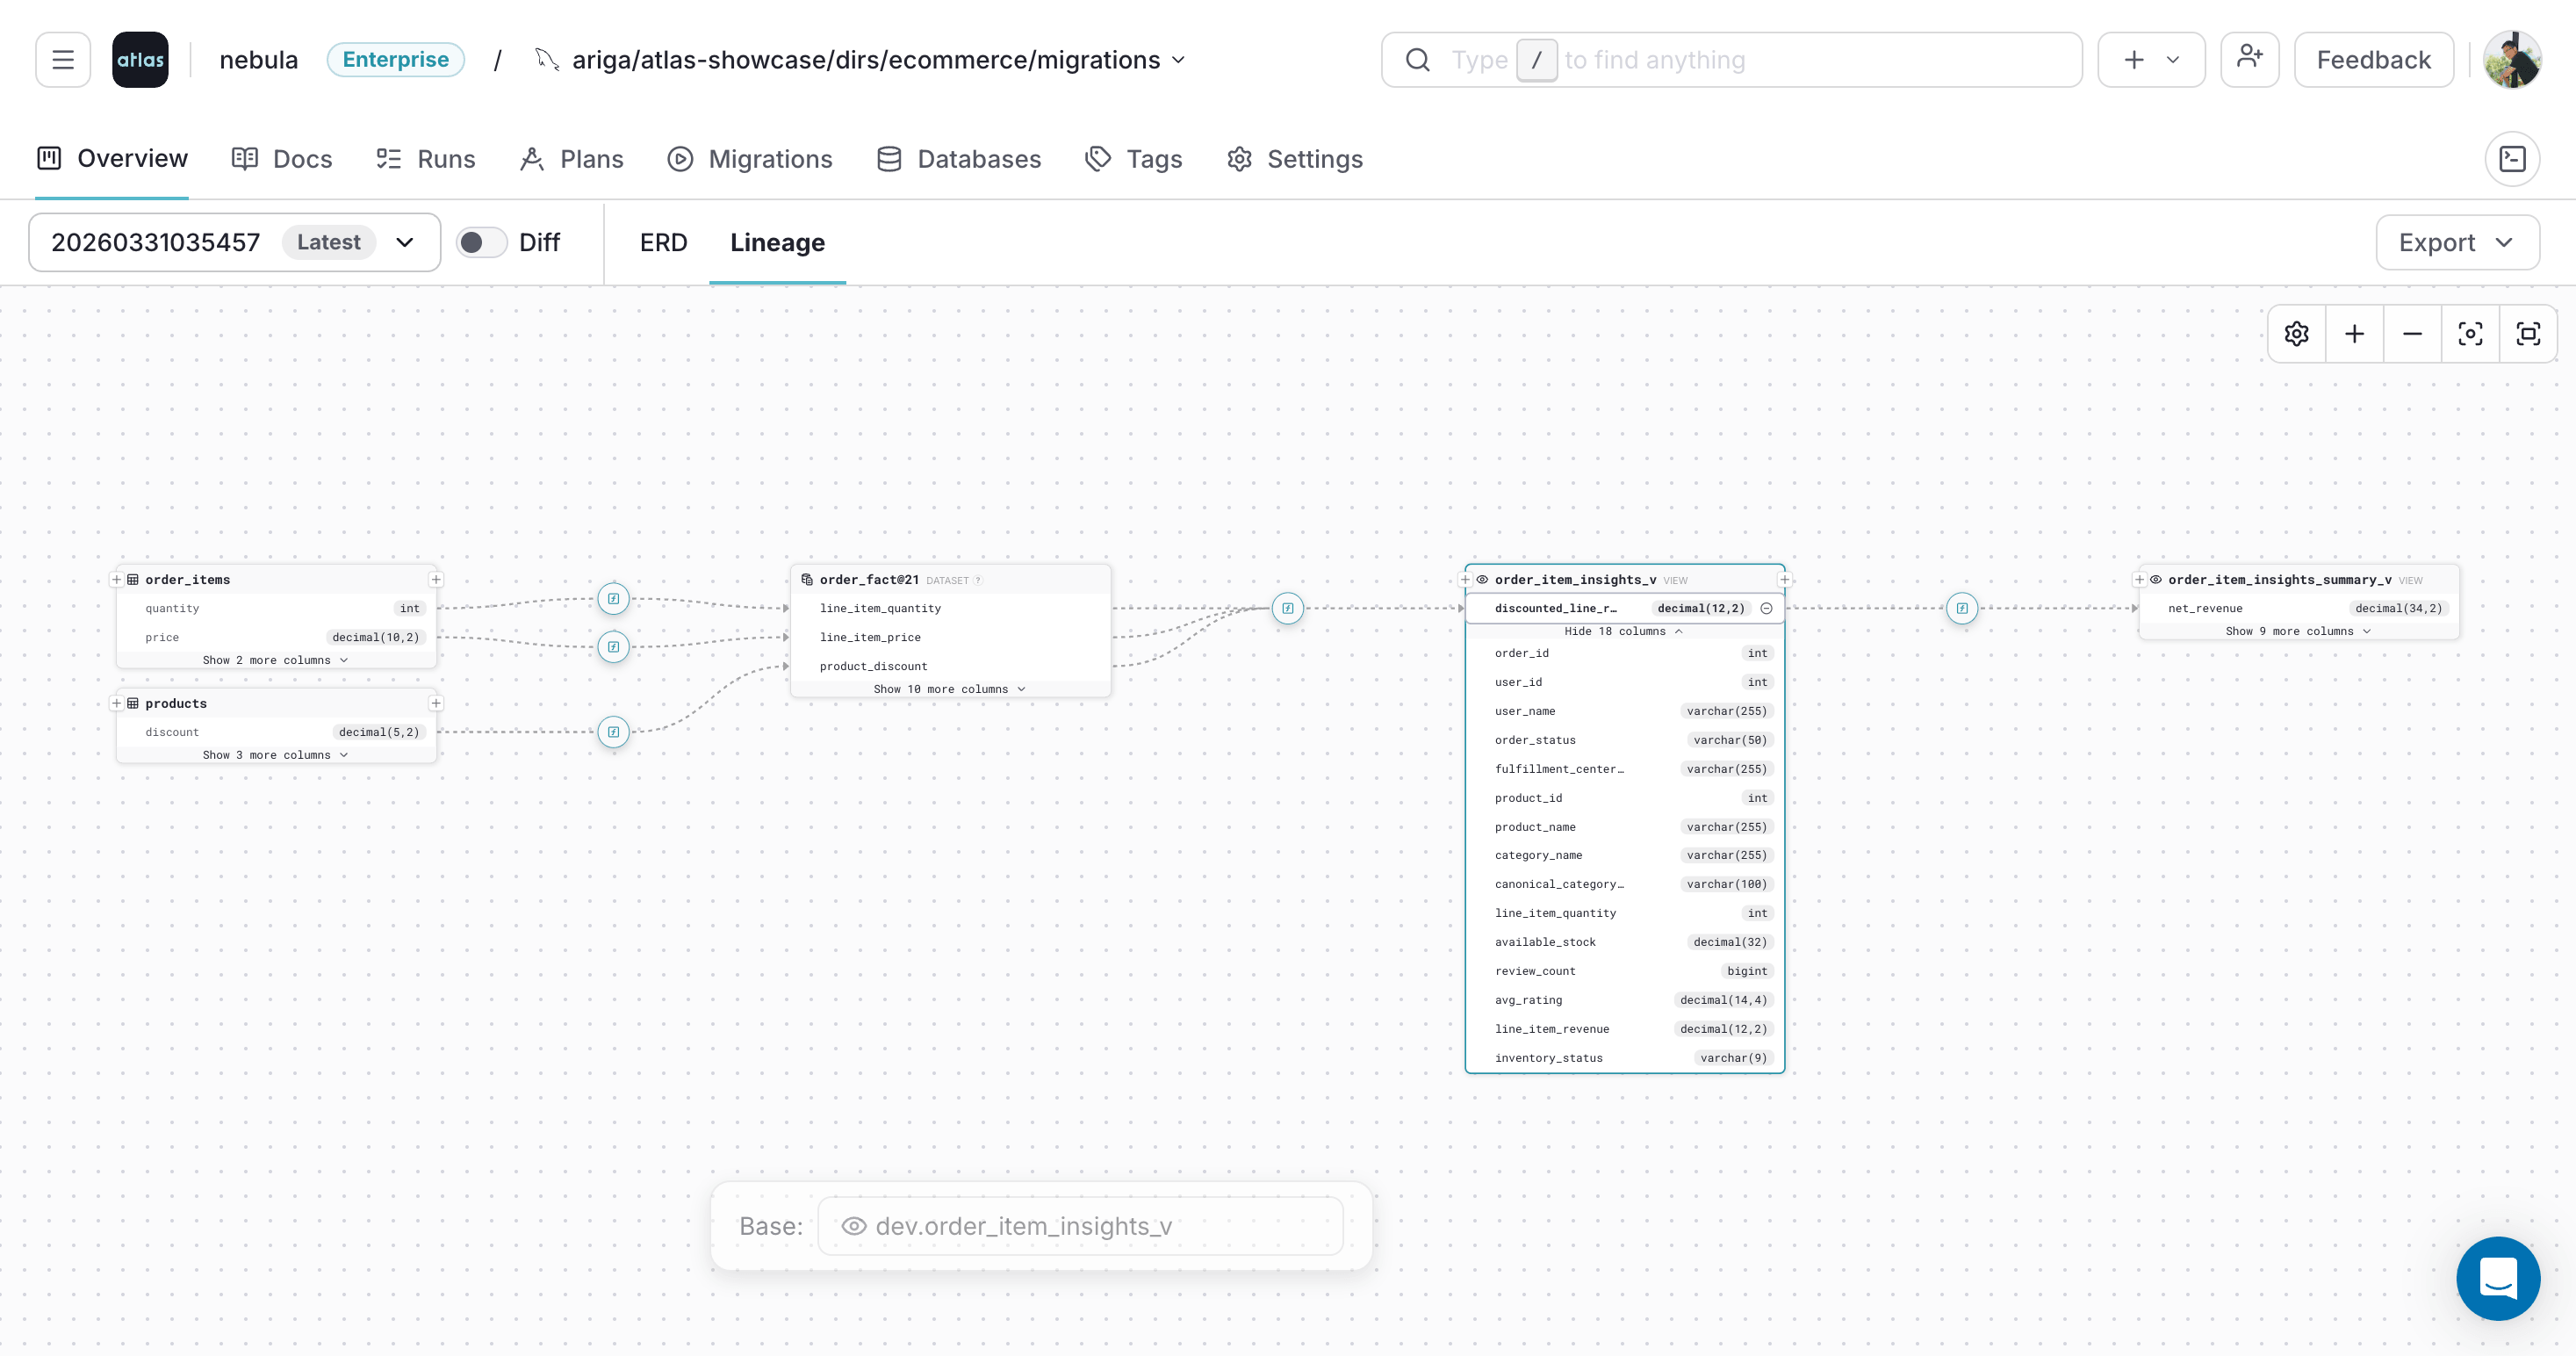Switch to the ERD tab
2576x1356 pixels.
[x=663, y=242]
